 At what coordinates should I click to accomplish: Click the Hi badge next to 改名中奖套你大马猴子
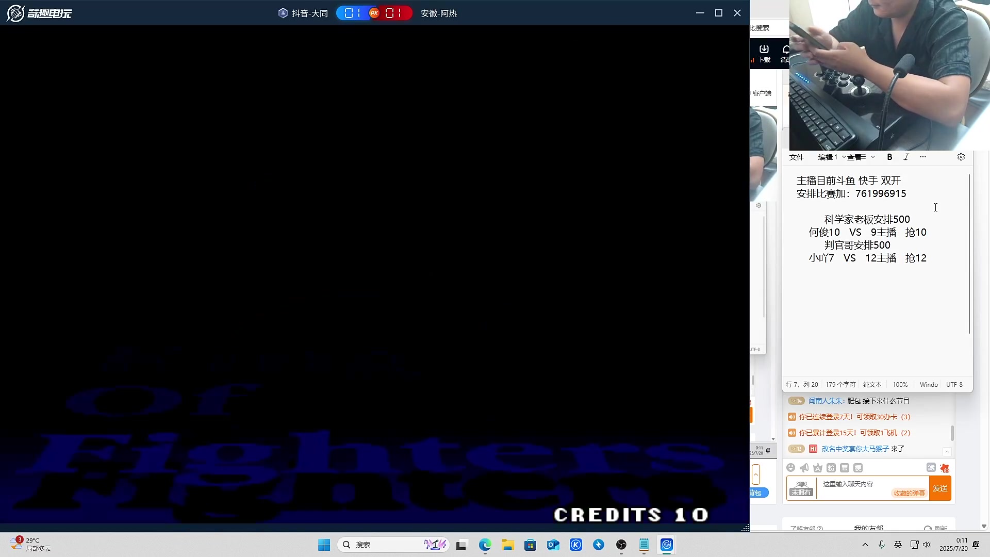click(813, 449)
